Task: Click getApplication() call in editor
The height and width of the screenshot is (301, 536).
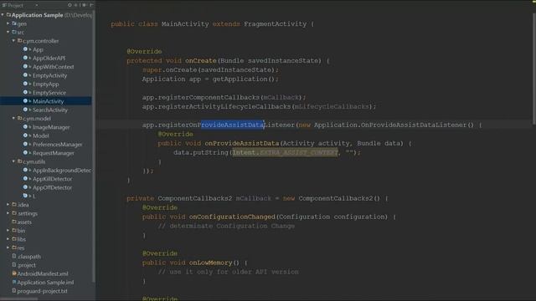Action: pyautogui.click(x=244, y=79)
